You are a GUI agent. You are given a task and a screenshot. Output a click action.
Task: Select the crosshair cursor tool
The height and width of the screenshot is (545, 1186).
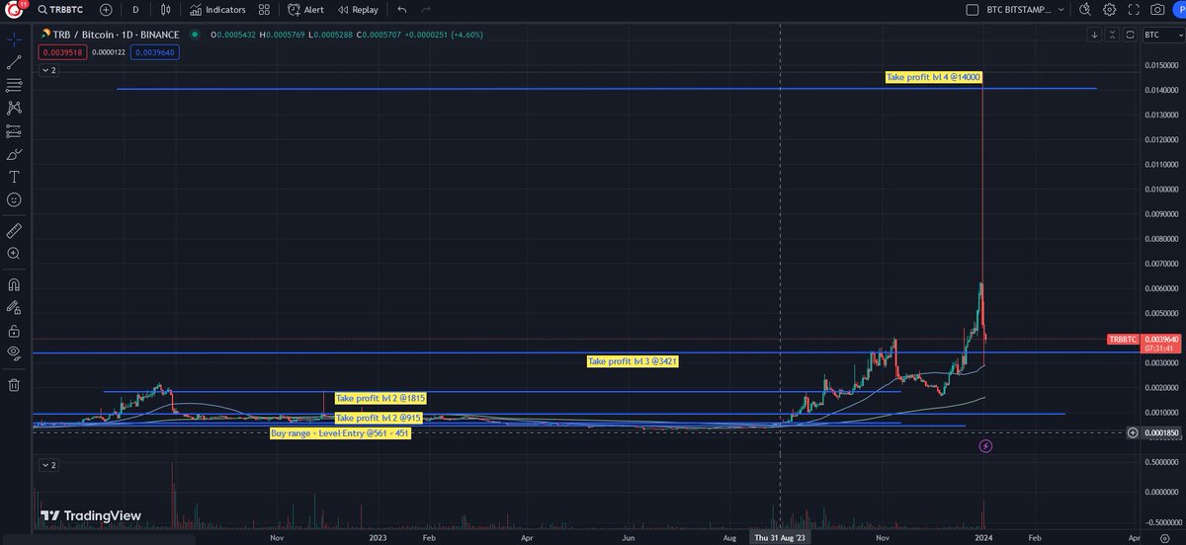(x=14, y=40)
